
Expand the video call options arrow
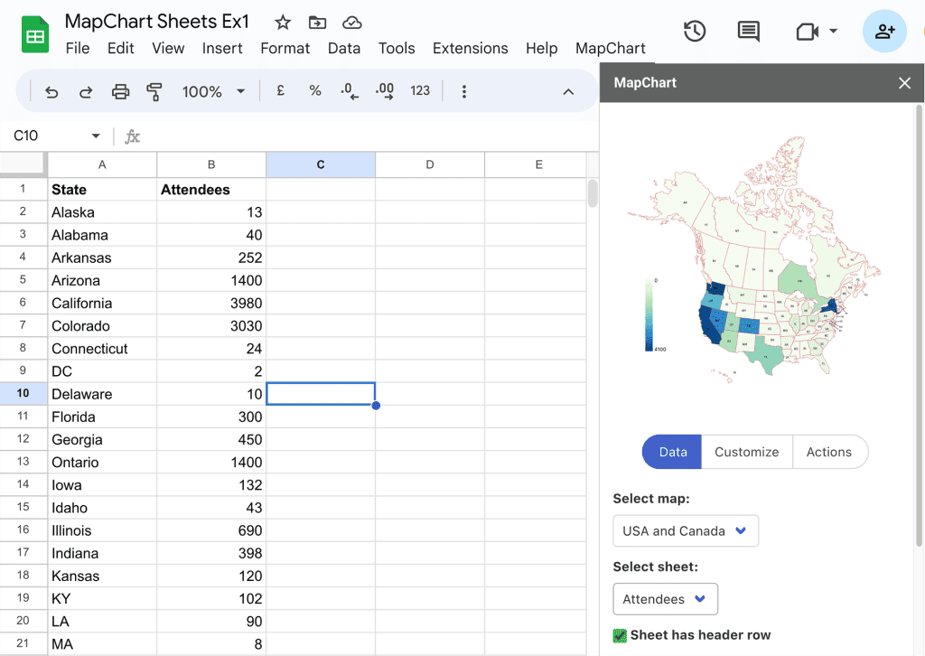pyautogui.click(x=833, y=31)
